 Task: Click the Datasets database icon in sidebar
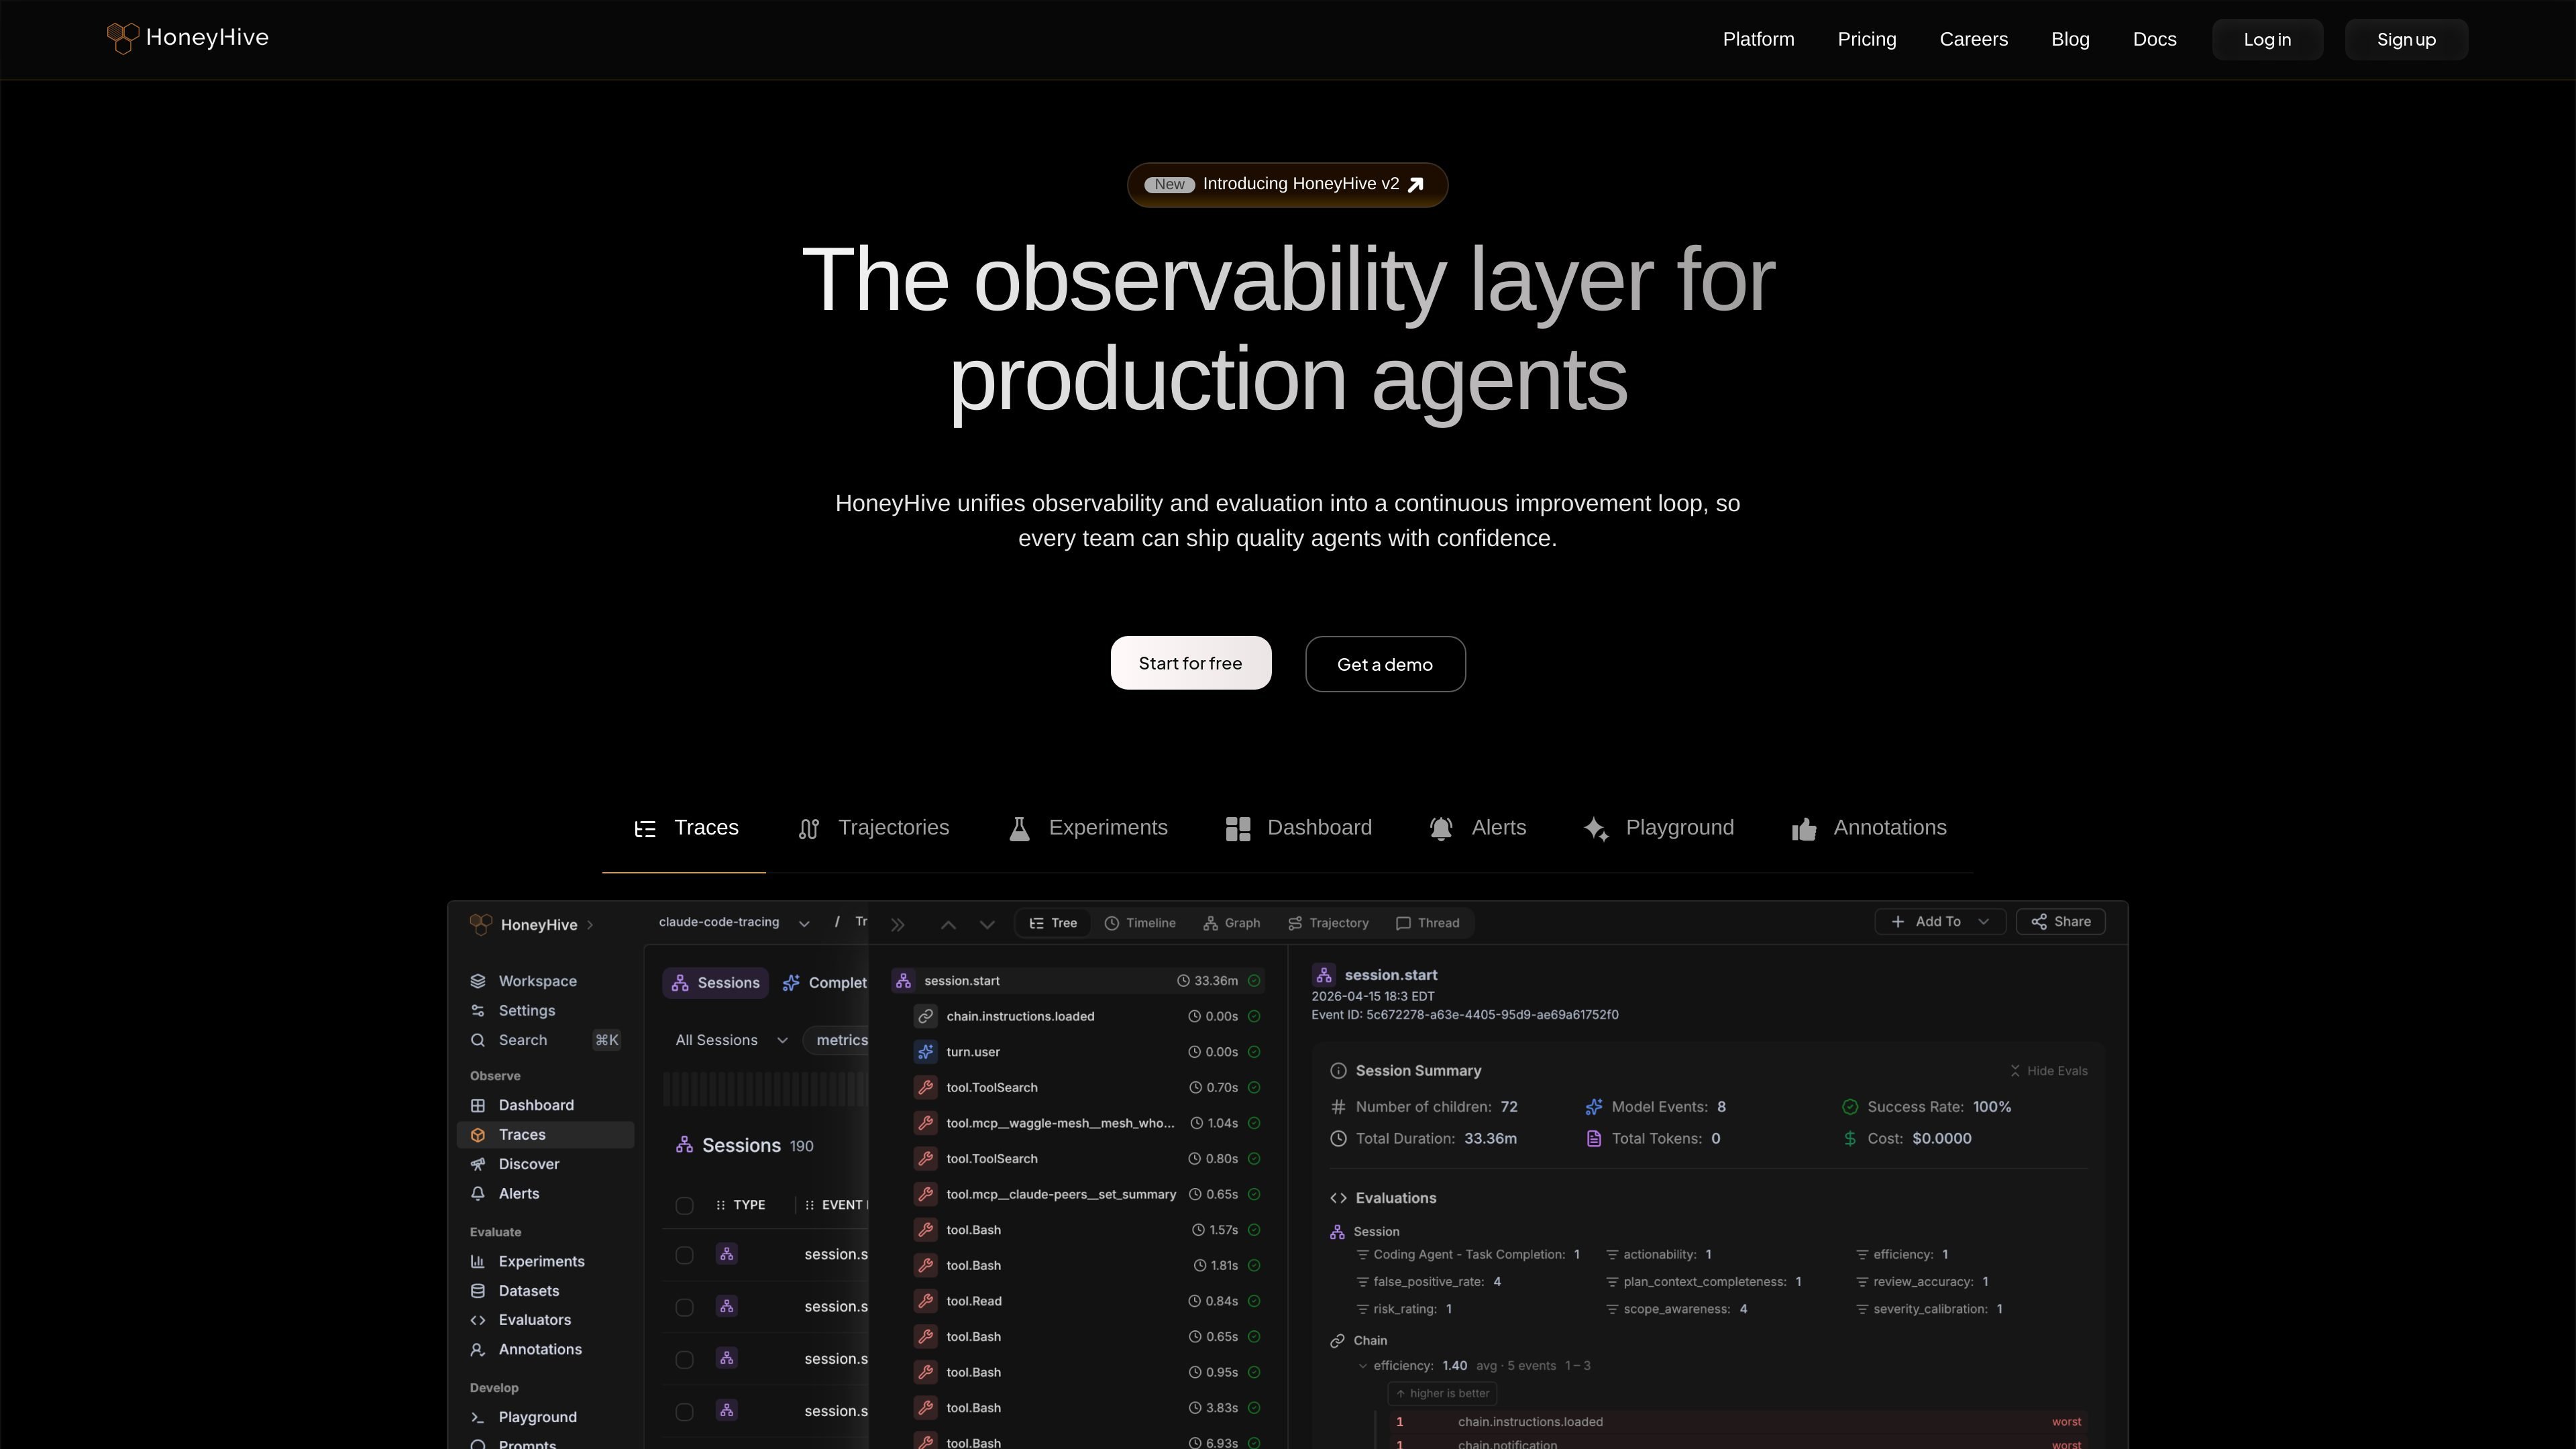(x=478, y=1291)
